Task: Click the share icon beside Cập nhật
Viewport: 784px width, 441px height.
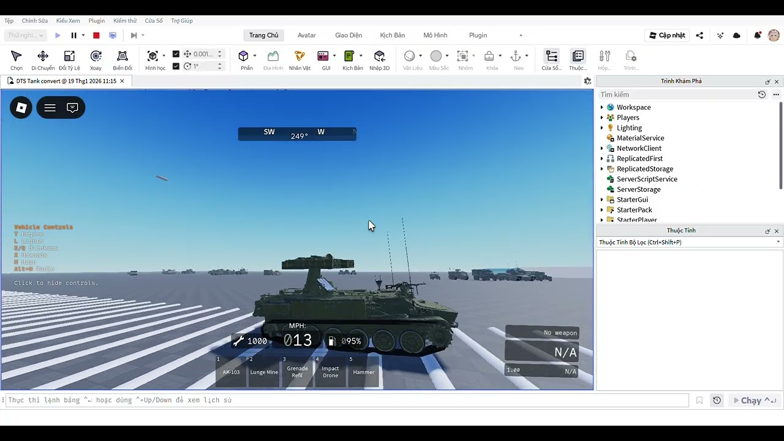Action: (x=699, y=36)
